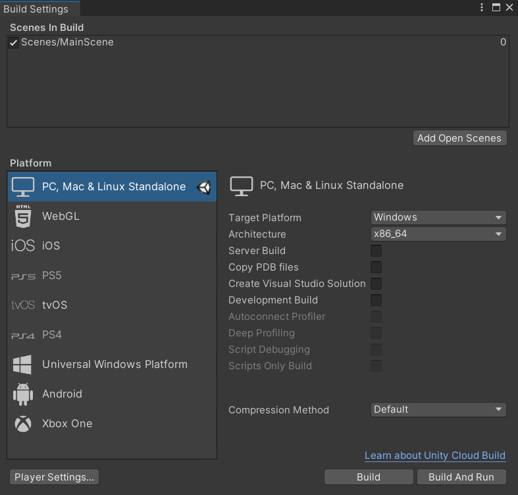Select the PS5 platform
Viewport: 518px width, 495px height.
[112, 275]
